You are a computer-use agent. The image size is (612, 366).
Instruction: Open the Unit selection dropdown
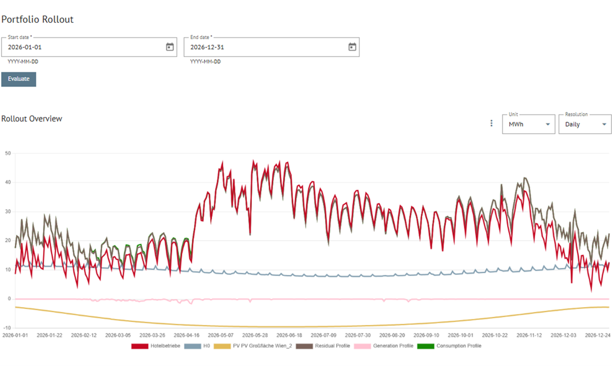[528, 125]
